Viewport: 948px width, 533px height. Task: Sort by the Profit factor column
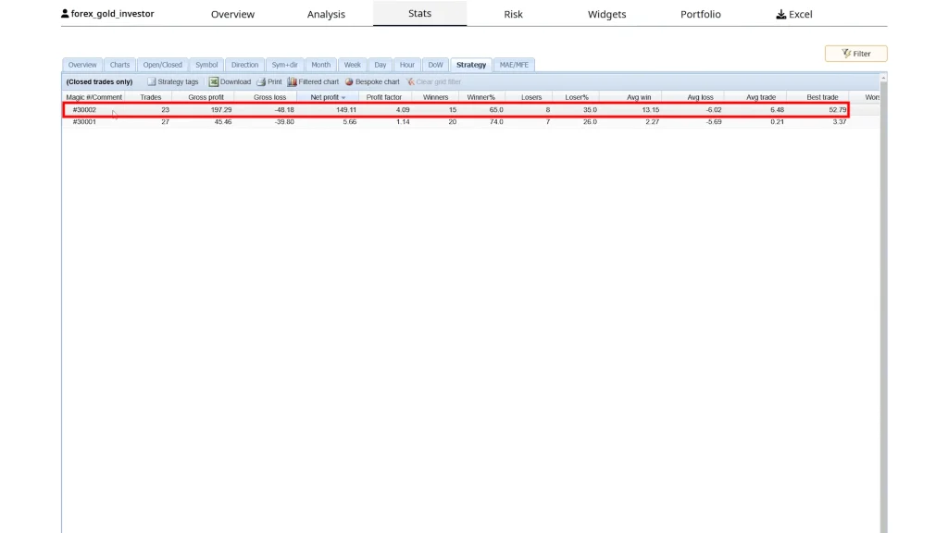(x=384, y=97)
